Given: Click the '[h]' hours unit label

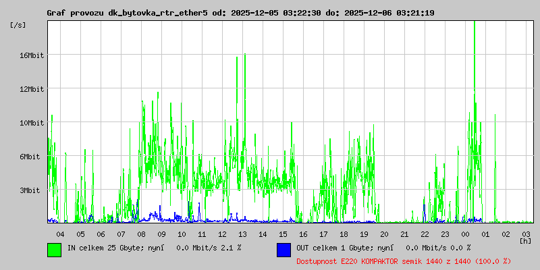Looking at the screenshot, I should (x=525, y=241).
